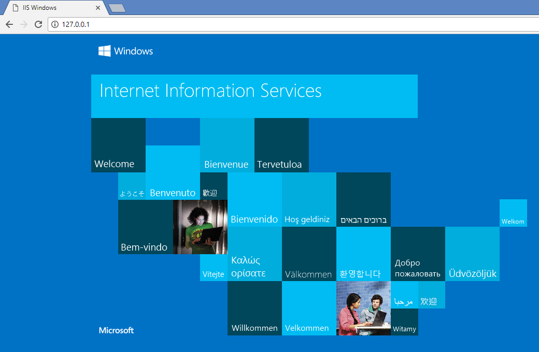
Task: Click the site information icon beside 127.0.0.1
Action: coord(54,24)
